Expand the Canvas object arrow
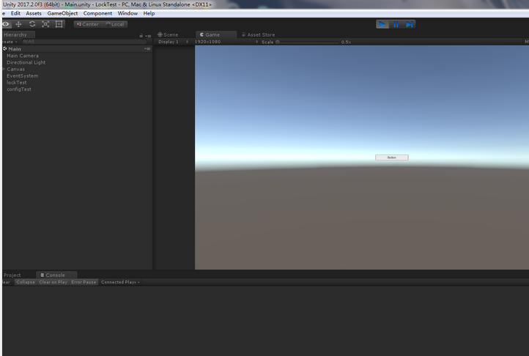Viewport: 529px width, 356px height. coord(4,69)
